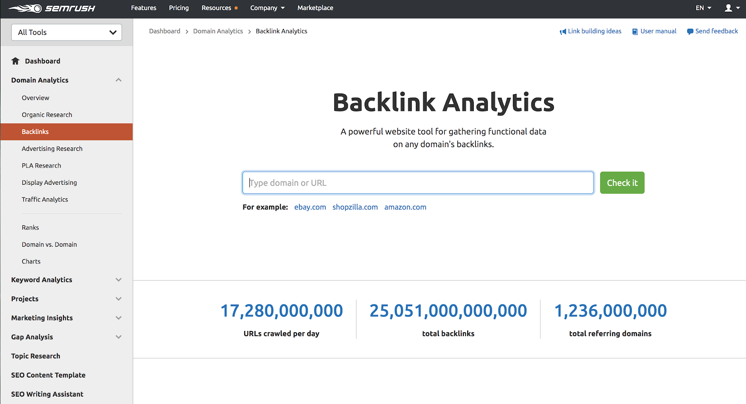The image size is (746, 404).
Task: Open Display Advertising in the sidebar
Action: tap(49, 182)
